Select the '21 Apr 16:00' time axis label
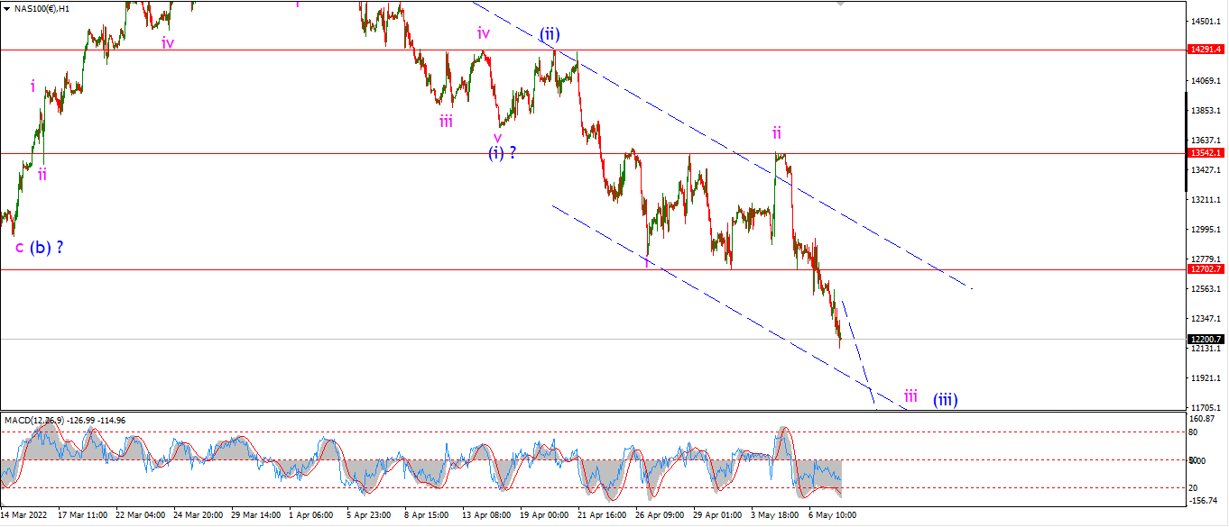1229x527 pixels. tap(602, 515)
